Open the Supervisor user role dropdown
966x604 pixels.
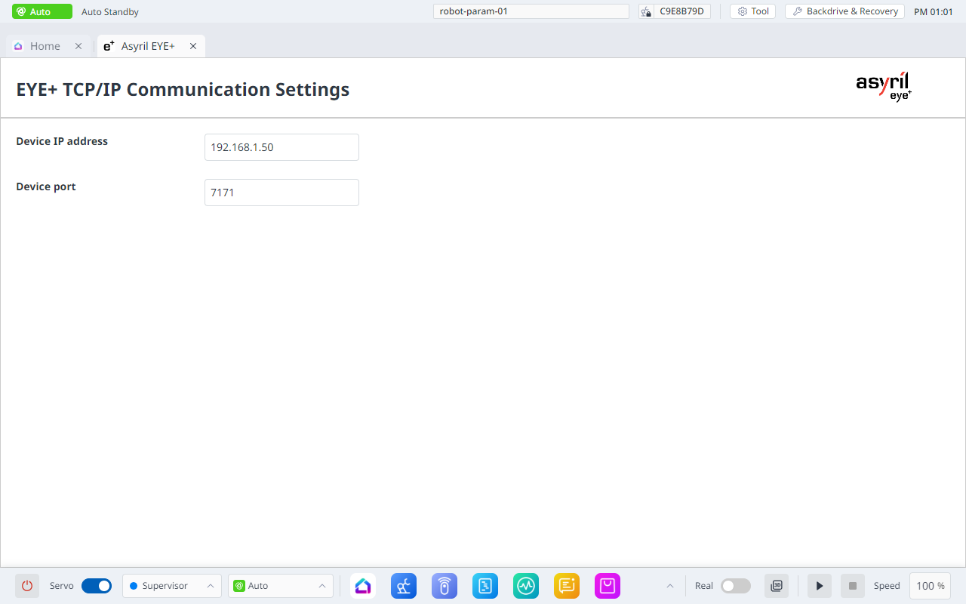pyautogui.click(x=172, y=586)
